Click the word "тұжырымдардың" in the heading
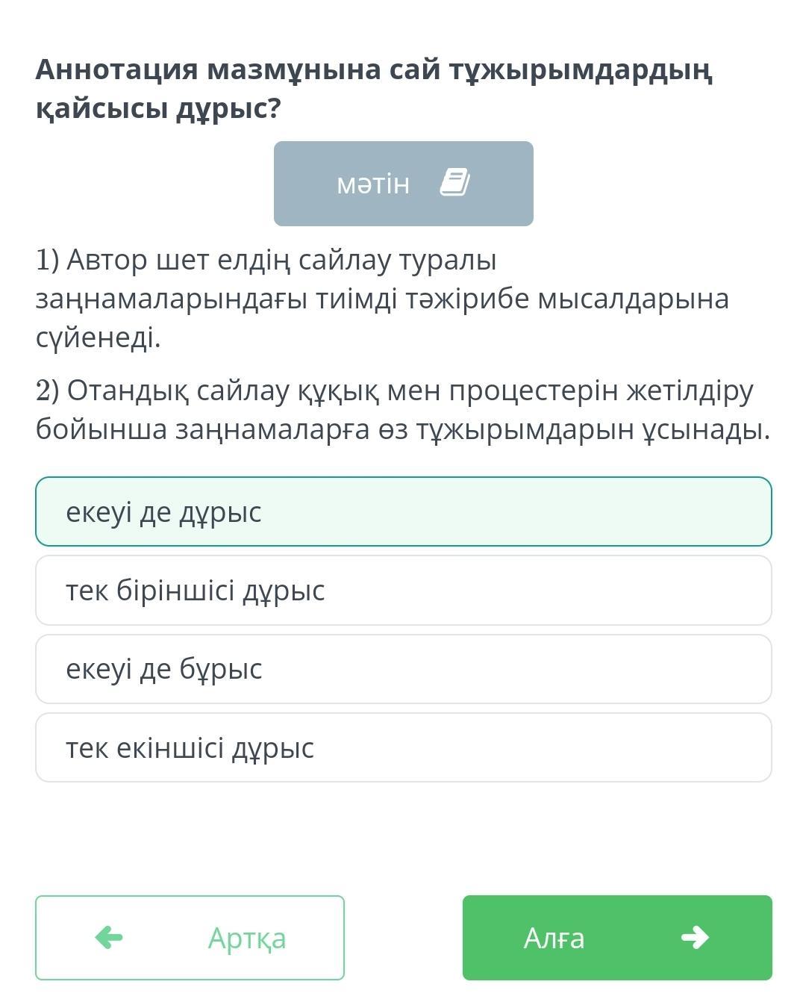Screen dimensions: 800x1008 point(581,69)
